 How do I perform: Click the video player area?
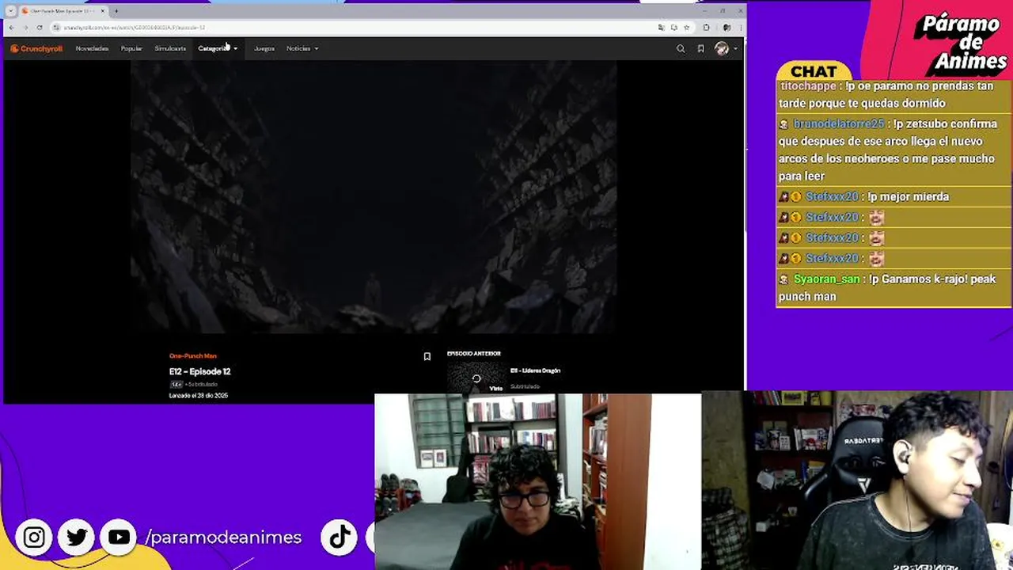coord(374,198)
